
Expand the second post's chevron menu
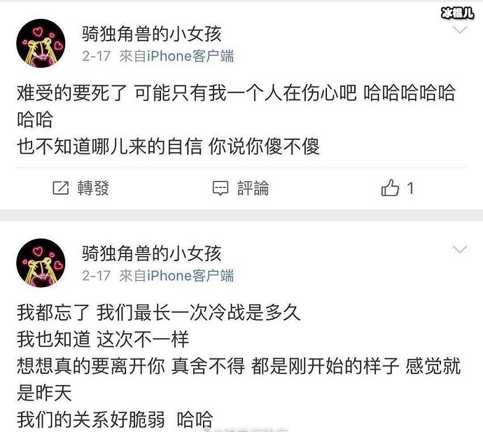(460, 249)
